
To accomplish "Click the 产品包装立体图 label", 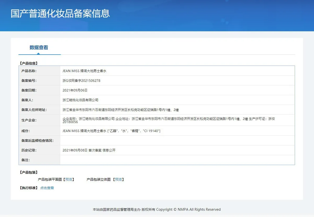I will click(99, 179).
